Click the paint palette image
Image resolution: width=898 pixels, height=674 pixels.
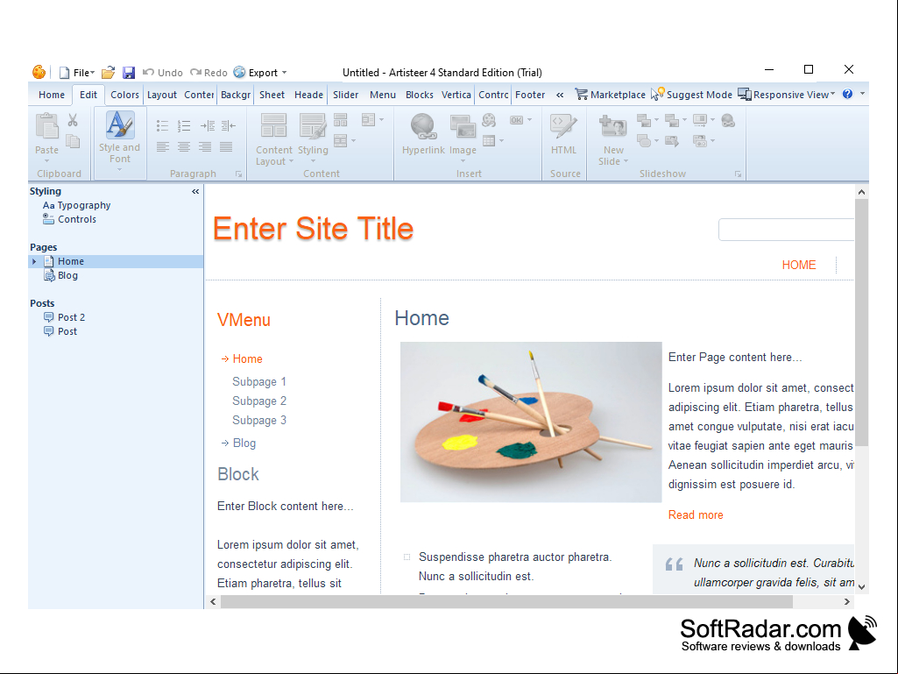pos(531,422)
